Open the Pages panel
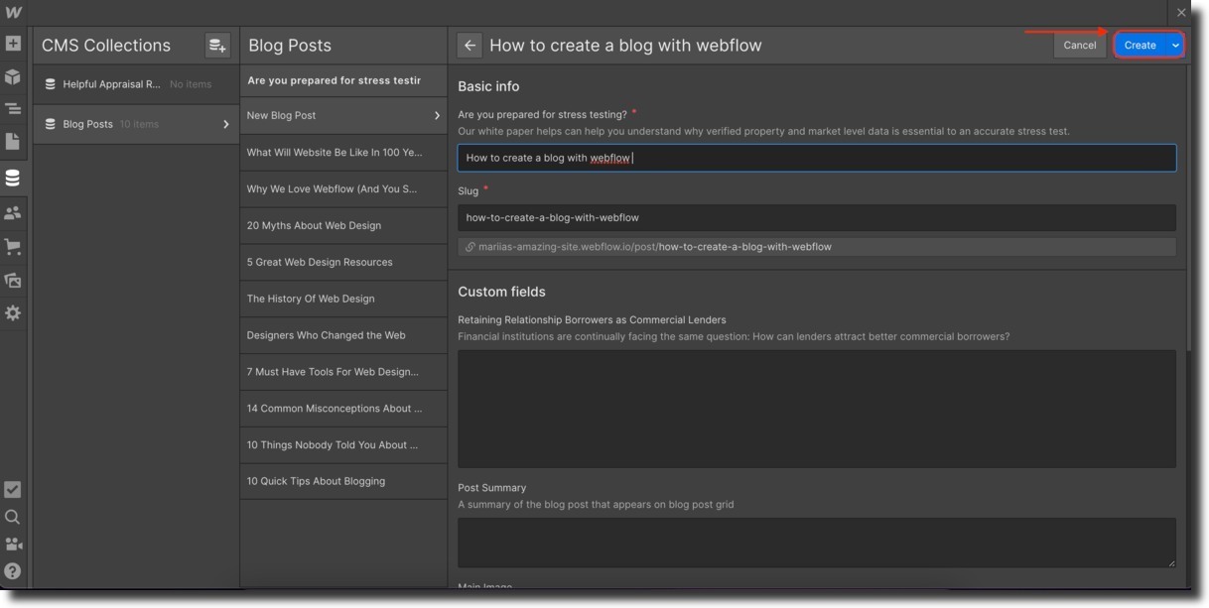The height and width of the screenshot is (608, 1209). click(13, 142)
